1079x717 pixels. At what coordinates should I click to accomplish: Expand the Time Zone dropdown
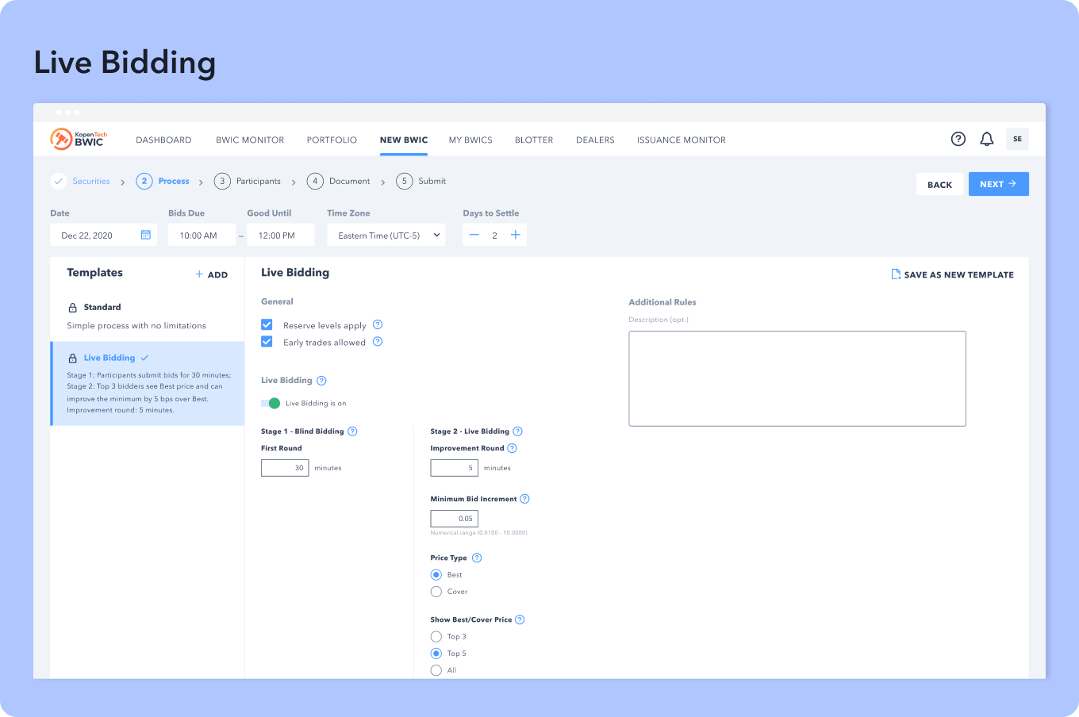click(386, 235)
